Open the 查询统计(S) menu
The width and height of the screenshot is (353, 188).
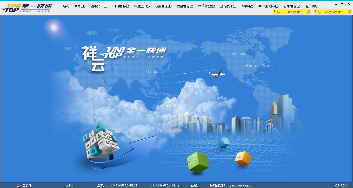tap(228, 6)
